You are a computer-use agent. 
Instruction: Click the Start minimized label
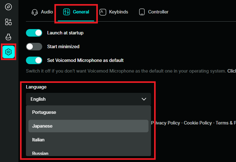[x=63, y=47]
